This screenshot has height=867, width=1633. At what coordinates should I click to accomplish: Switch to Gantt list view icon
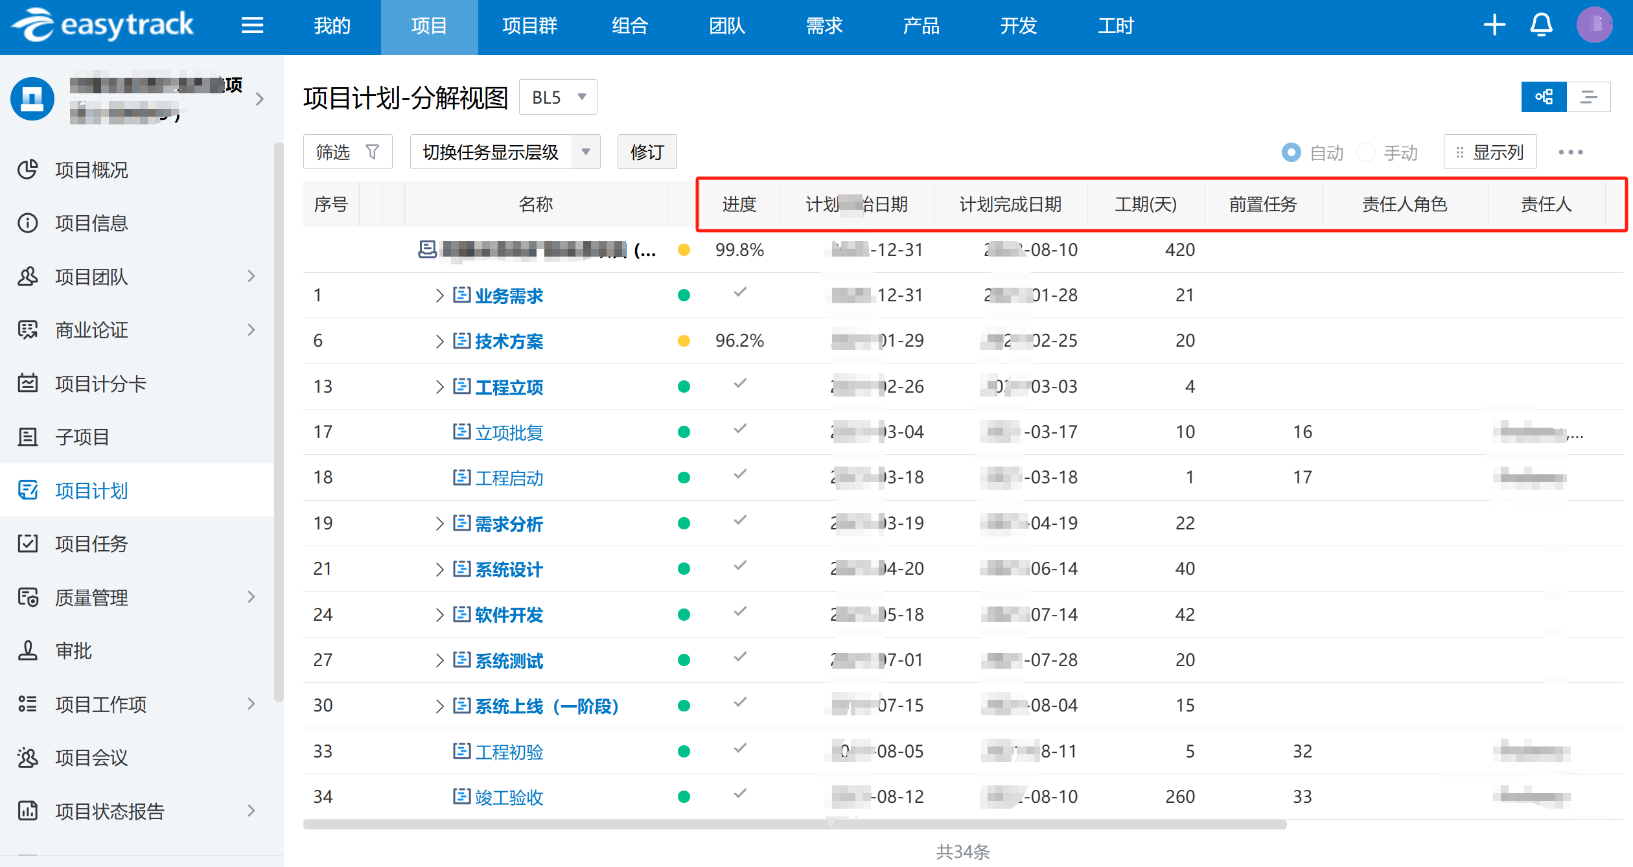1588,97
